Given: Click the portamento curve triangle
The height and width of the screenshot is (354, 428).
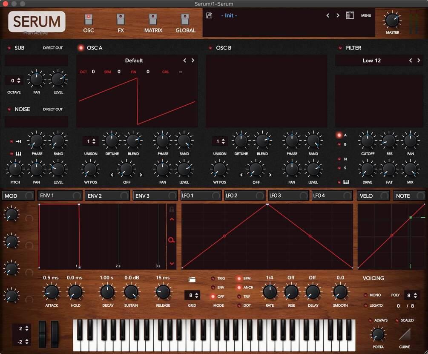Looking at the screenshot, I should tap(405, 334).
